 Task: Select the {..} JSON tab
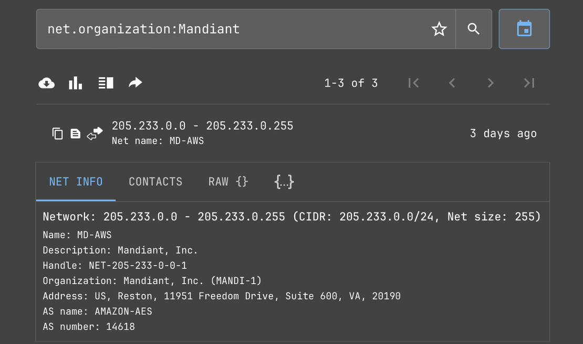[x=284, y=181]
